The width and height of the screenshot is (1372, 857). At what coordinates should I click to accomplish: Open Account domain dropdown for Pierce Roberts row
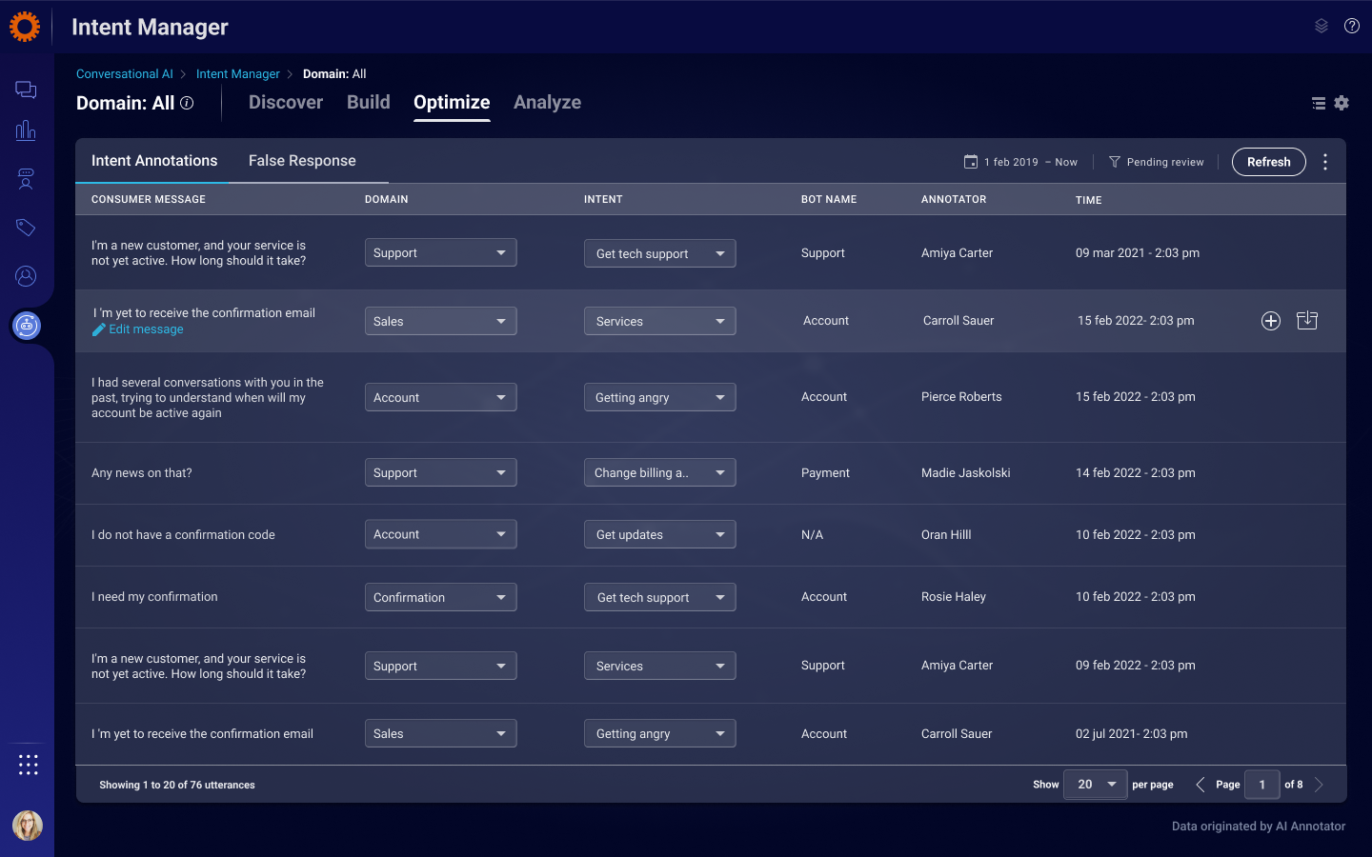tap(441, 397)
